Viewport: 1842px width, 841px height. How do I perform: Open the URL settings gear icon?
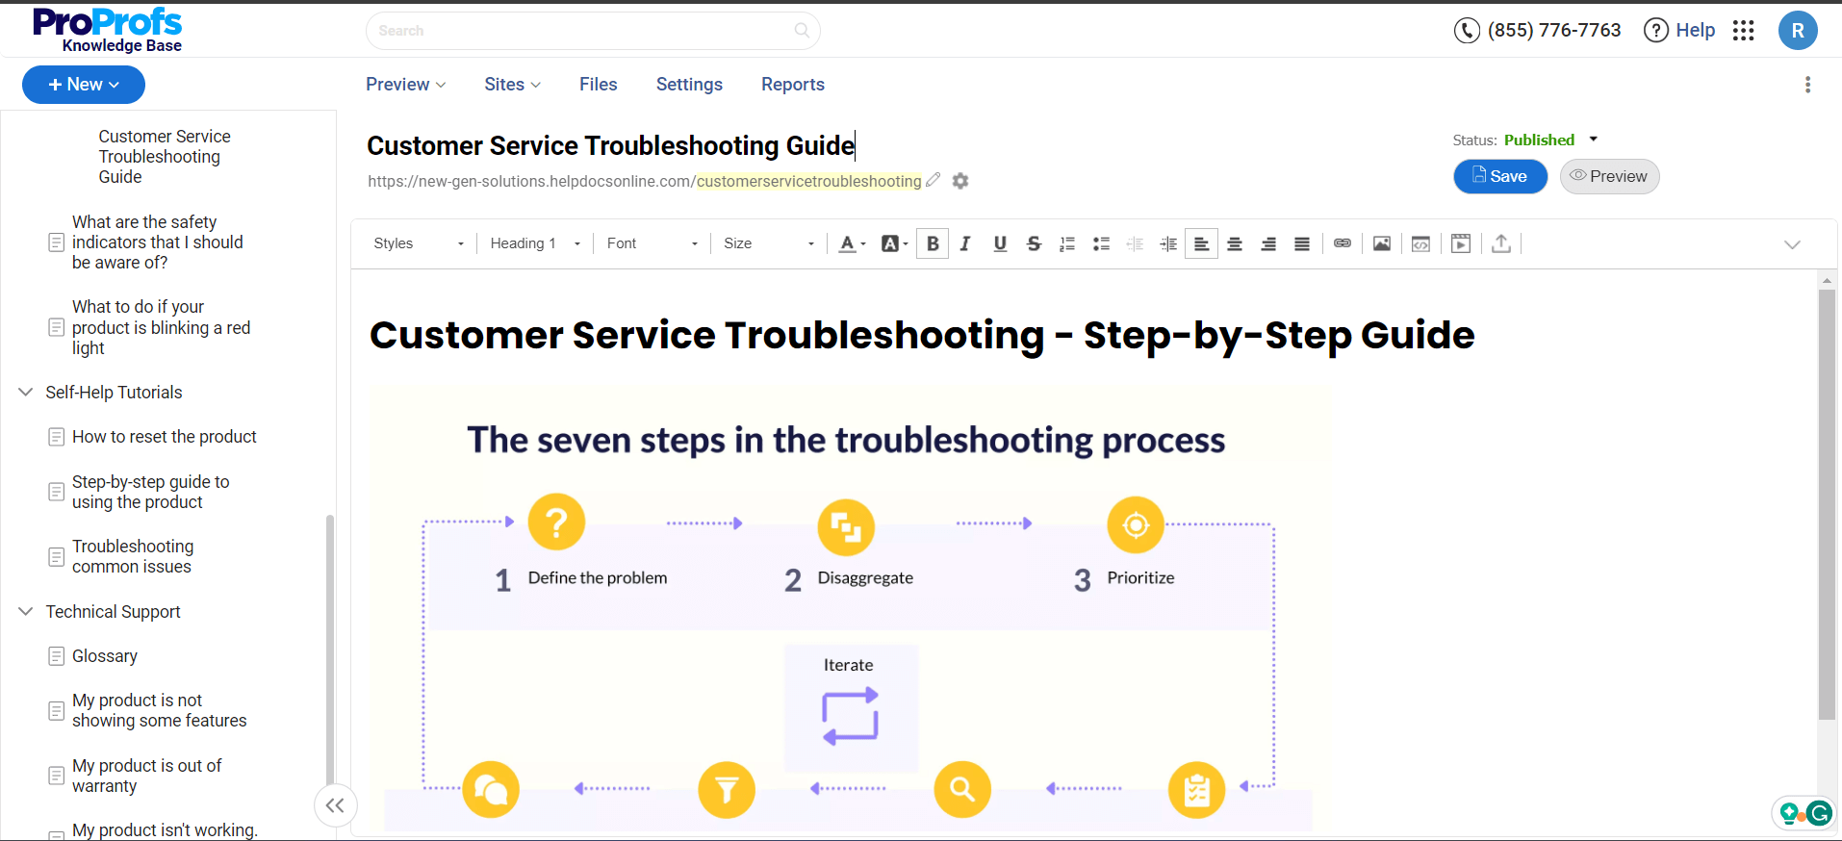pos(959,181)
